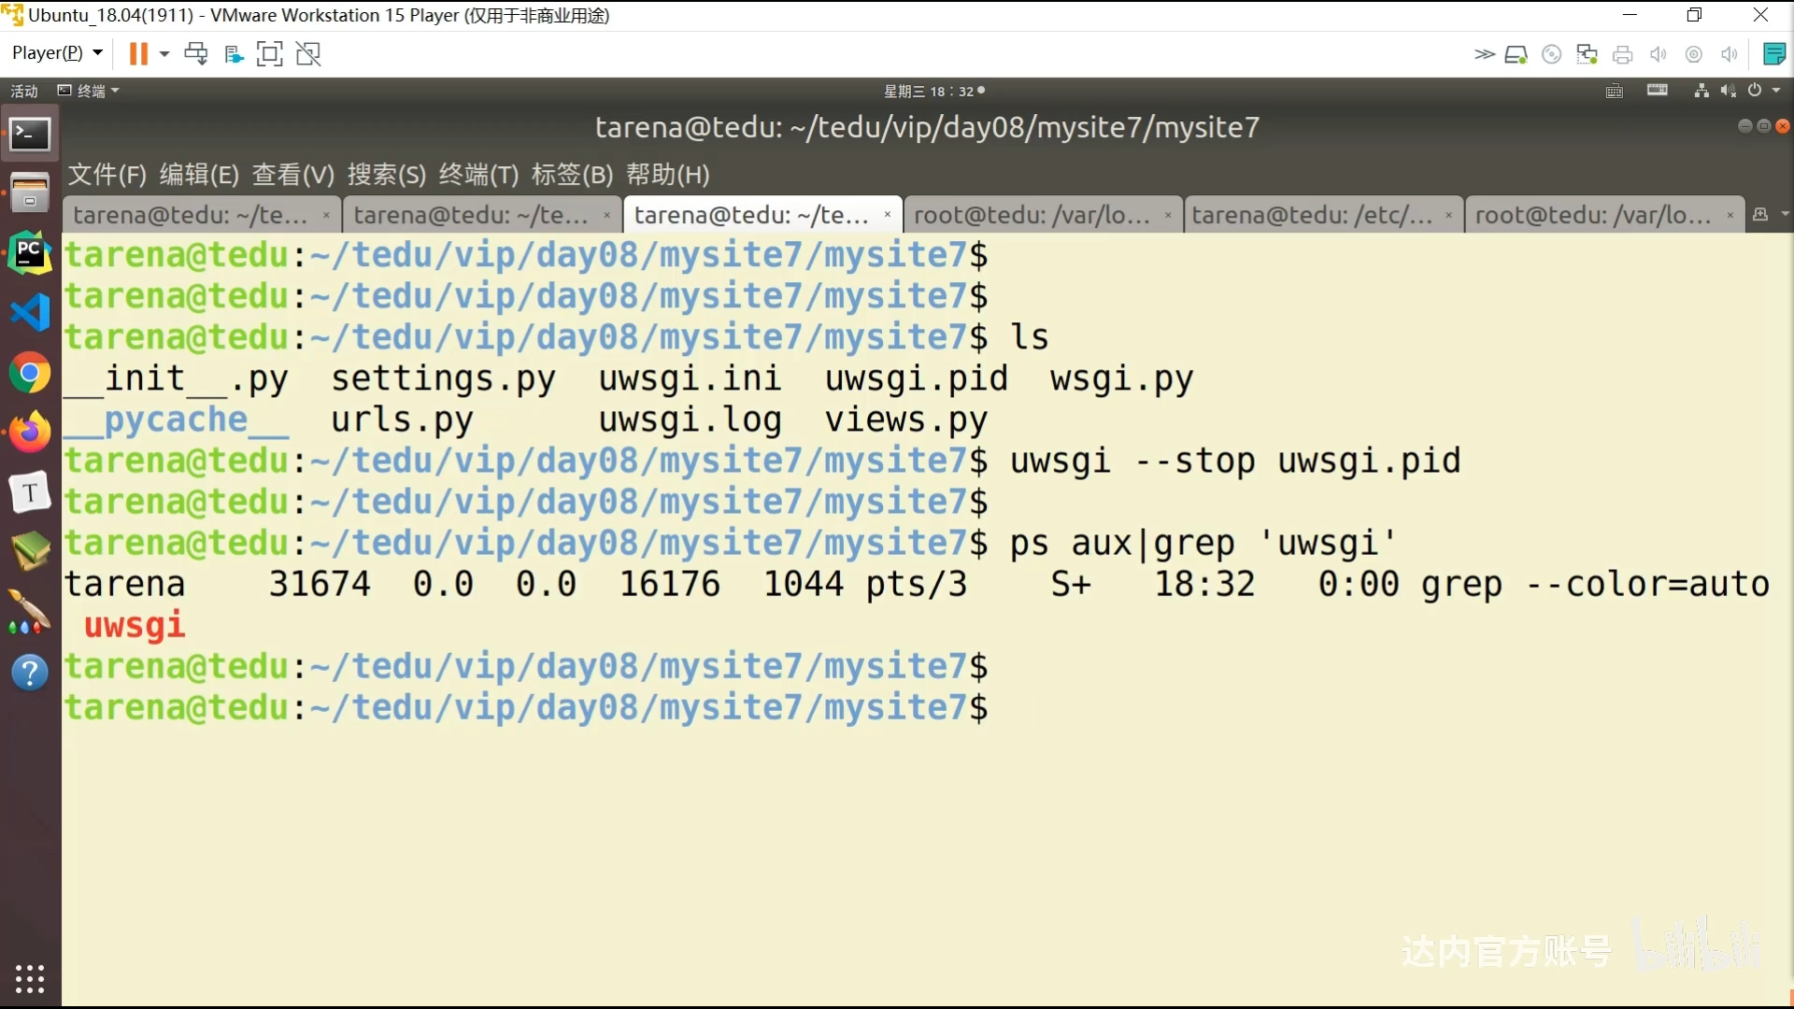Open the Files manager in the dock

30,192
